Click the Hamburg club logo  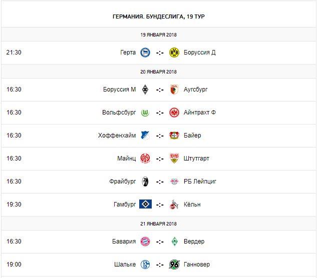coord(145,204)
